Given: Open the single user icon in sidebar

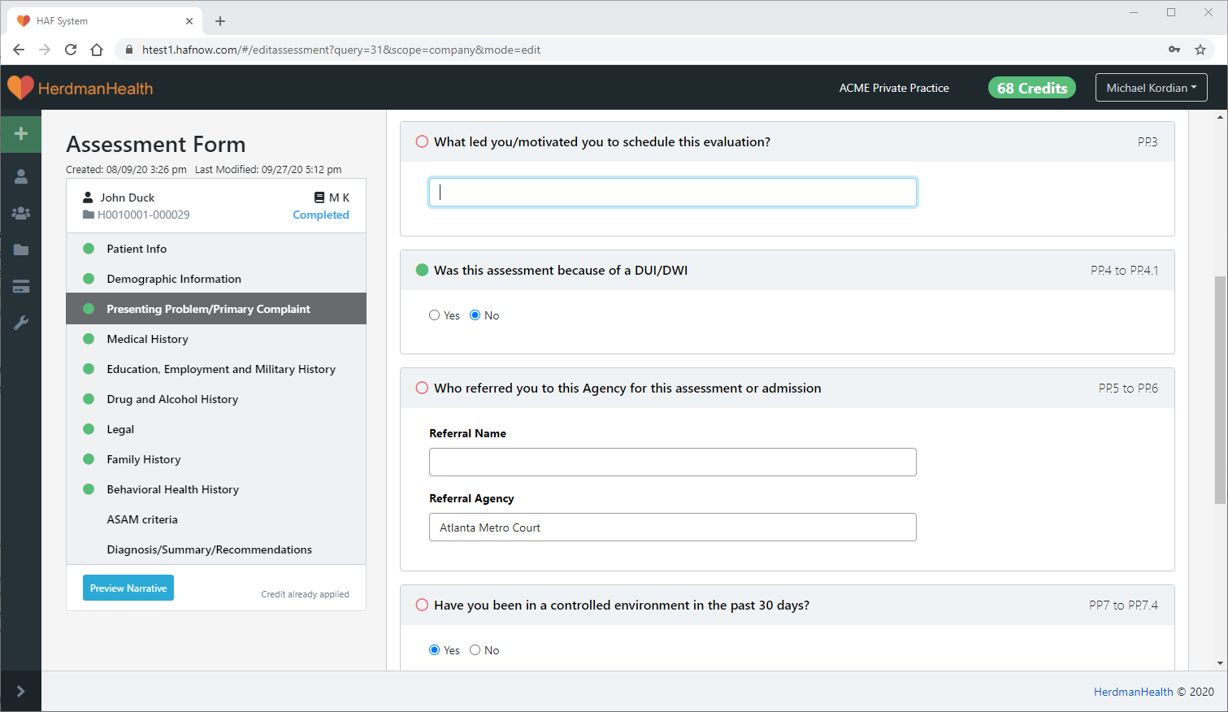Looking at the screenshot, I should coord(21,176).
